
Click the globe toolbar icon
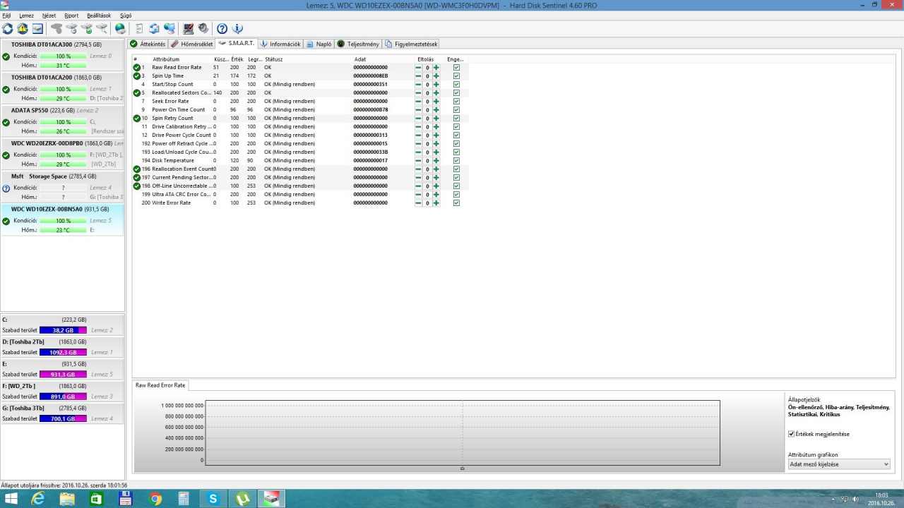120,29
